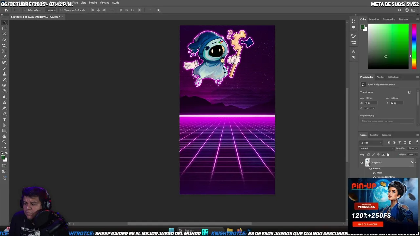
Task: Toggle visibility of Efectos
Action: [370, 169]
